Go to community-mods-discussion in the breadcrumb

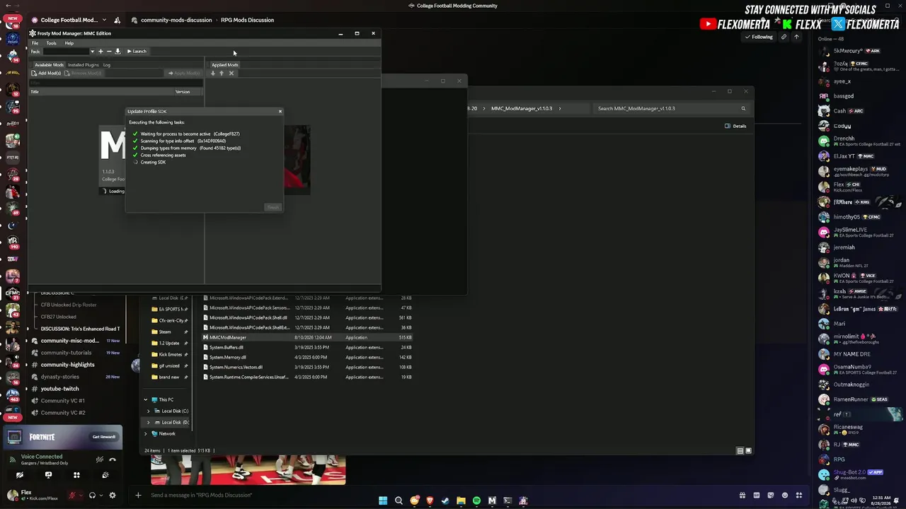(176, 20)
